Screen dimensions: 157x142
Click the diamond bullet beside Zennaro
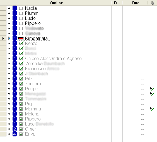pos(9,84)
